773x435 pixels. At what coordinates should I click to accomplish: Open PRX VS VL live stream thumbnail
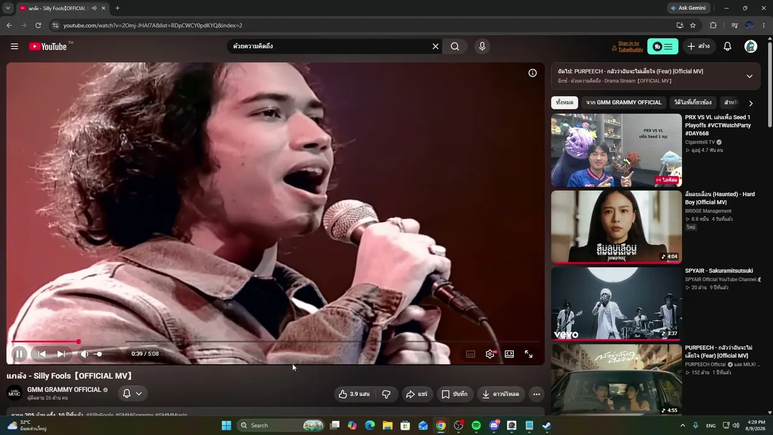point(616,150)
